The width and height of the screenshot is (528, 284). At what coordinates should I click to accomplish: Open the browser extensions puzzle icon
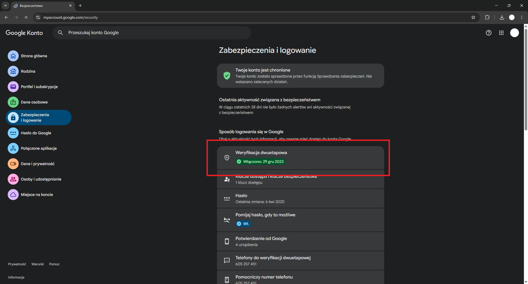pos(487,17)
